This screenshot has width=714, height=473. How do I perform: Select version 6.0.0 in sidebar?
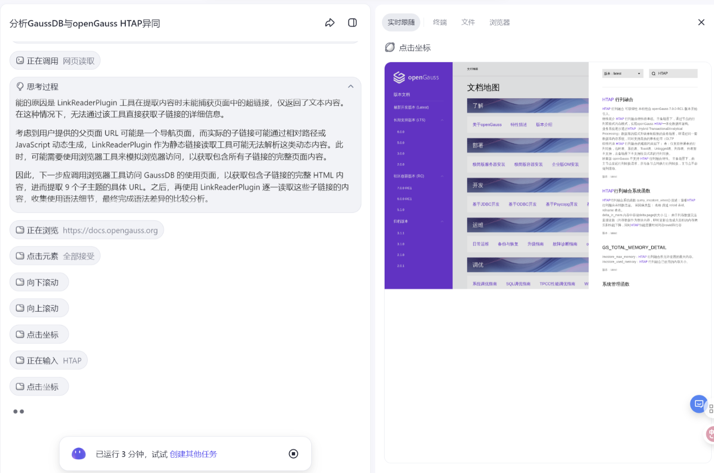[x=401, y=132]
